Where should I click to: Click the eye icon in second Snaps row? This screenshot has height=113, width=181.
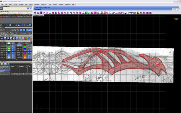(x=12, y=33)
